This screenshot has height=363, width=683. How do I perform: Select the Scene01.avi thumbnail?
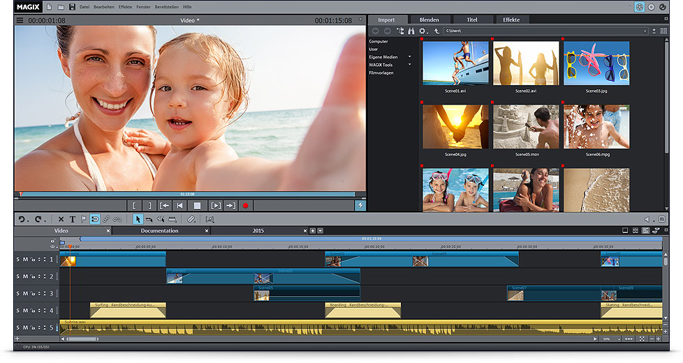tap(455, 63)
